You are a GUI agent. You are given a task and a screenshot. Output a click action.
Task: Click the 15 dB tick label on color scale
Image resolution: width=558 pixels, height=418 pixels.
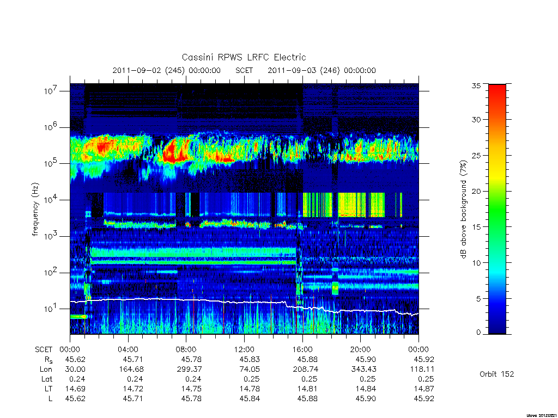click(476, 227)
